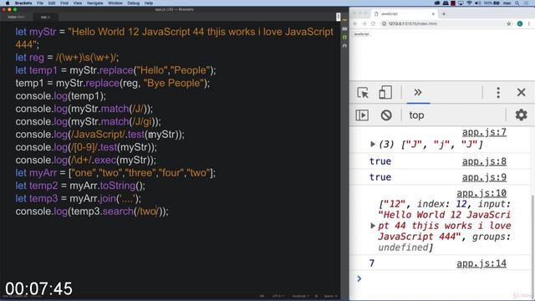Open Brackets Extension Manager icon

point(344,28)
